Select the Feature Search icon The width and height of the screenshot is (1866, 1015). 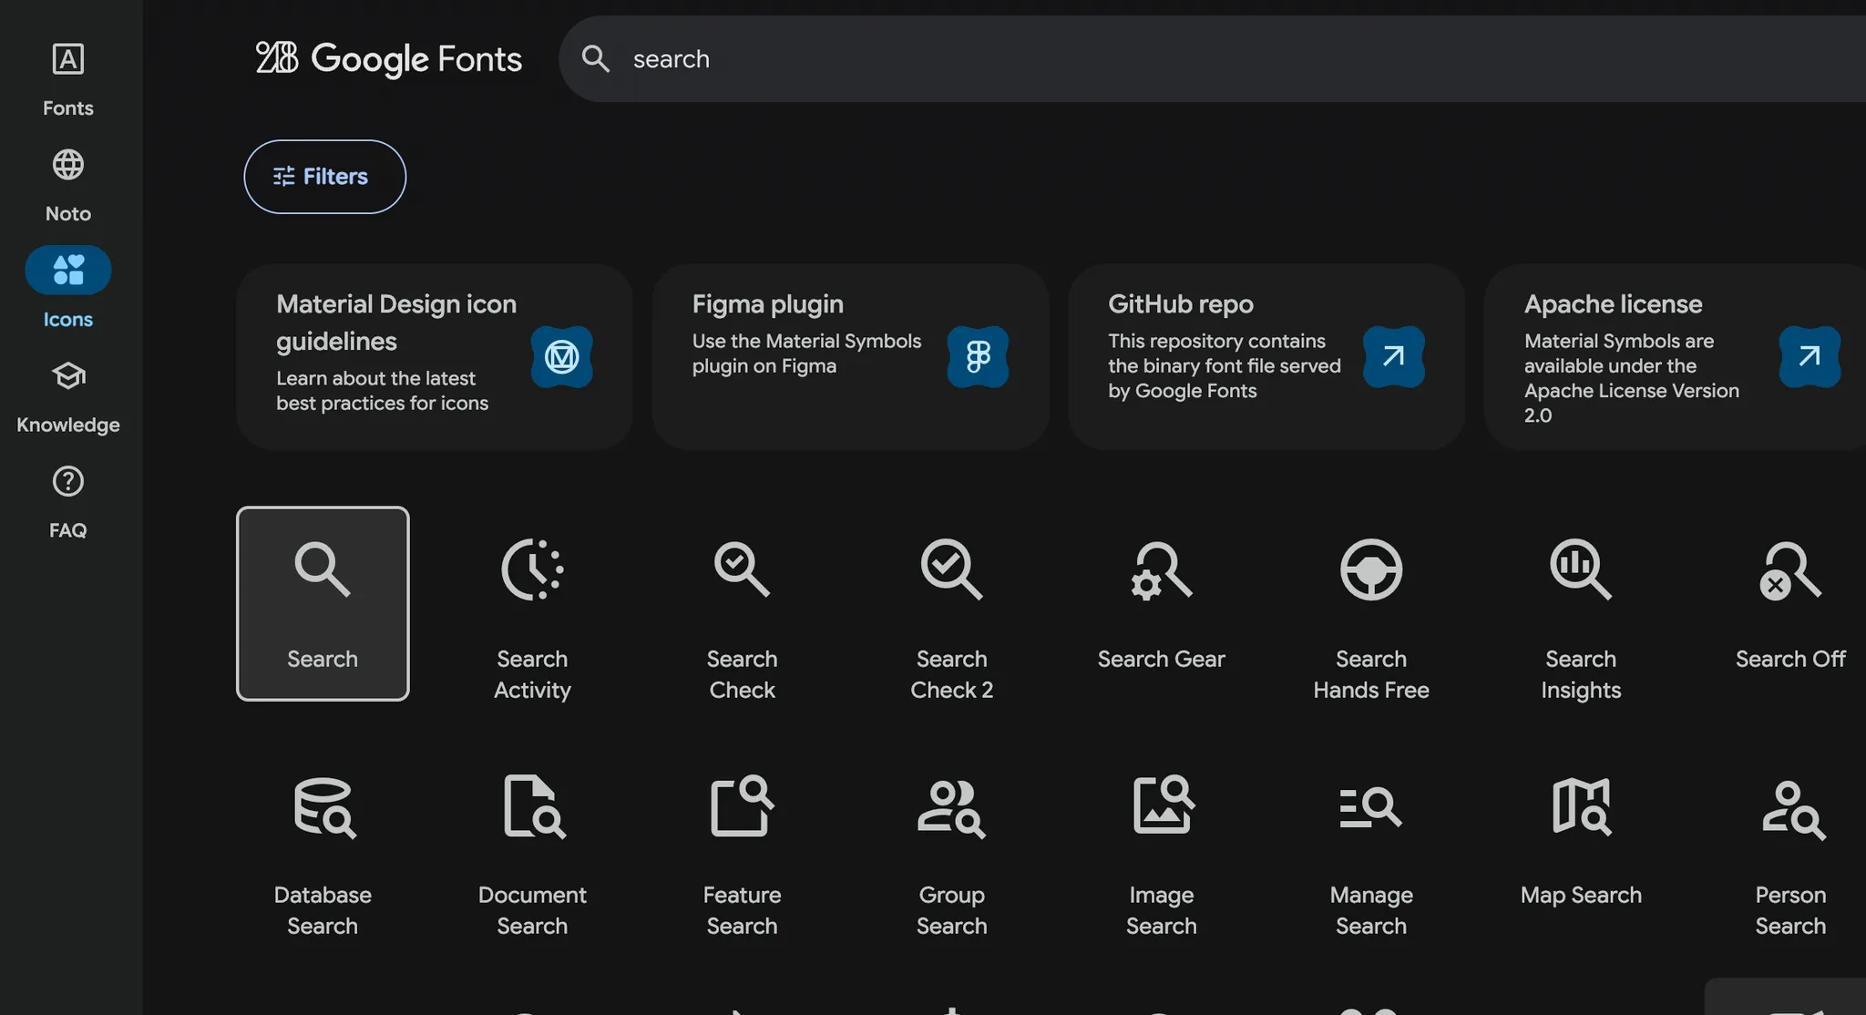[x=742, y=840]
